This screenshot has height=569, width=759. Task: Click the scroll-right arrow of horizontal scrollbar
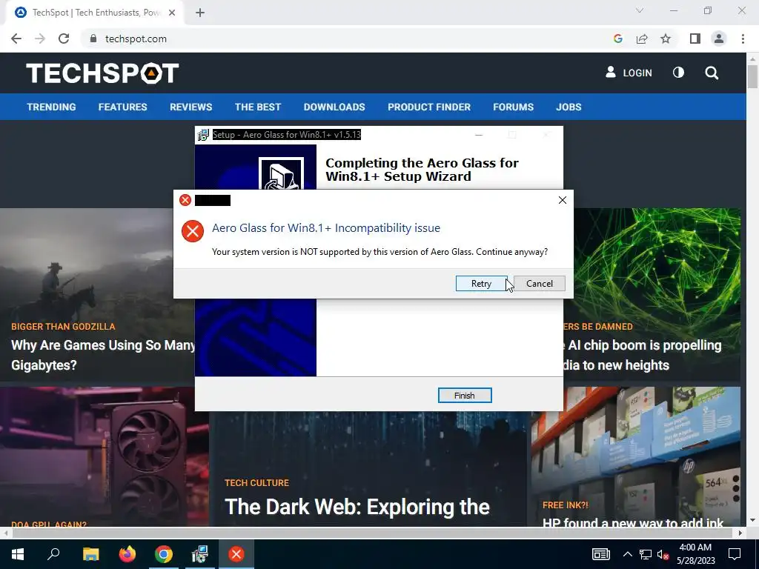click(740, 533)
